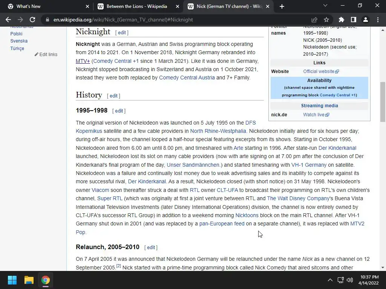Open the Super RTL link
386x289 pixels.
(x=110, y=198)
